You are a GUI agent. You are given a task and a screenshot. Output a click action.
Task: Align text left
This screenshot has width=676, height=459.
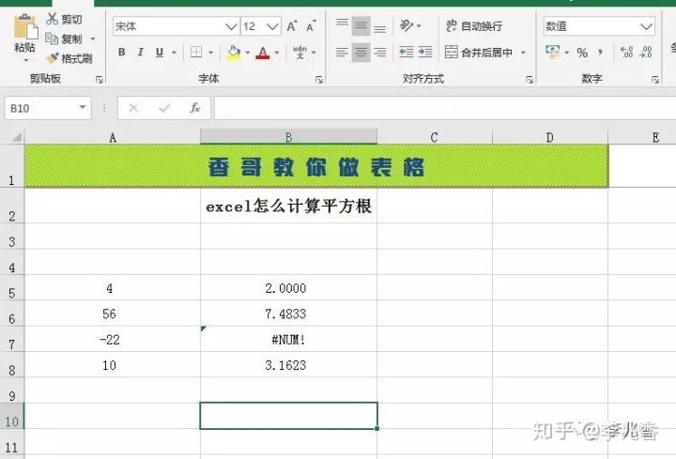(x=343, y=53)
